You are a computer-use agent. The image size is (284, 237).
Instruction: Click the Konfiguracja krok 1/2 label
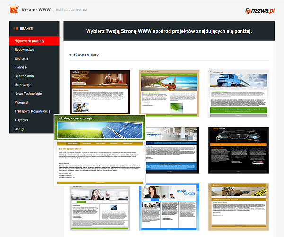pyautogui.click(x=71, y=10)
